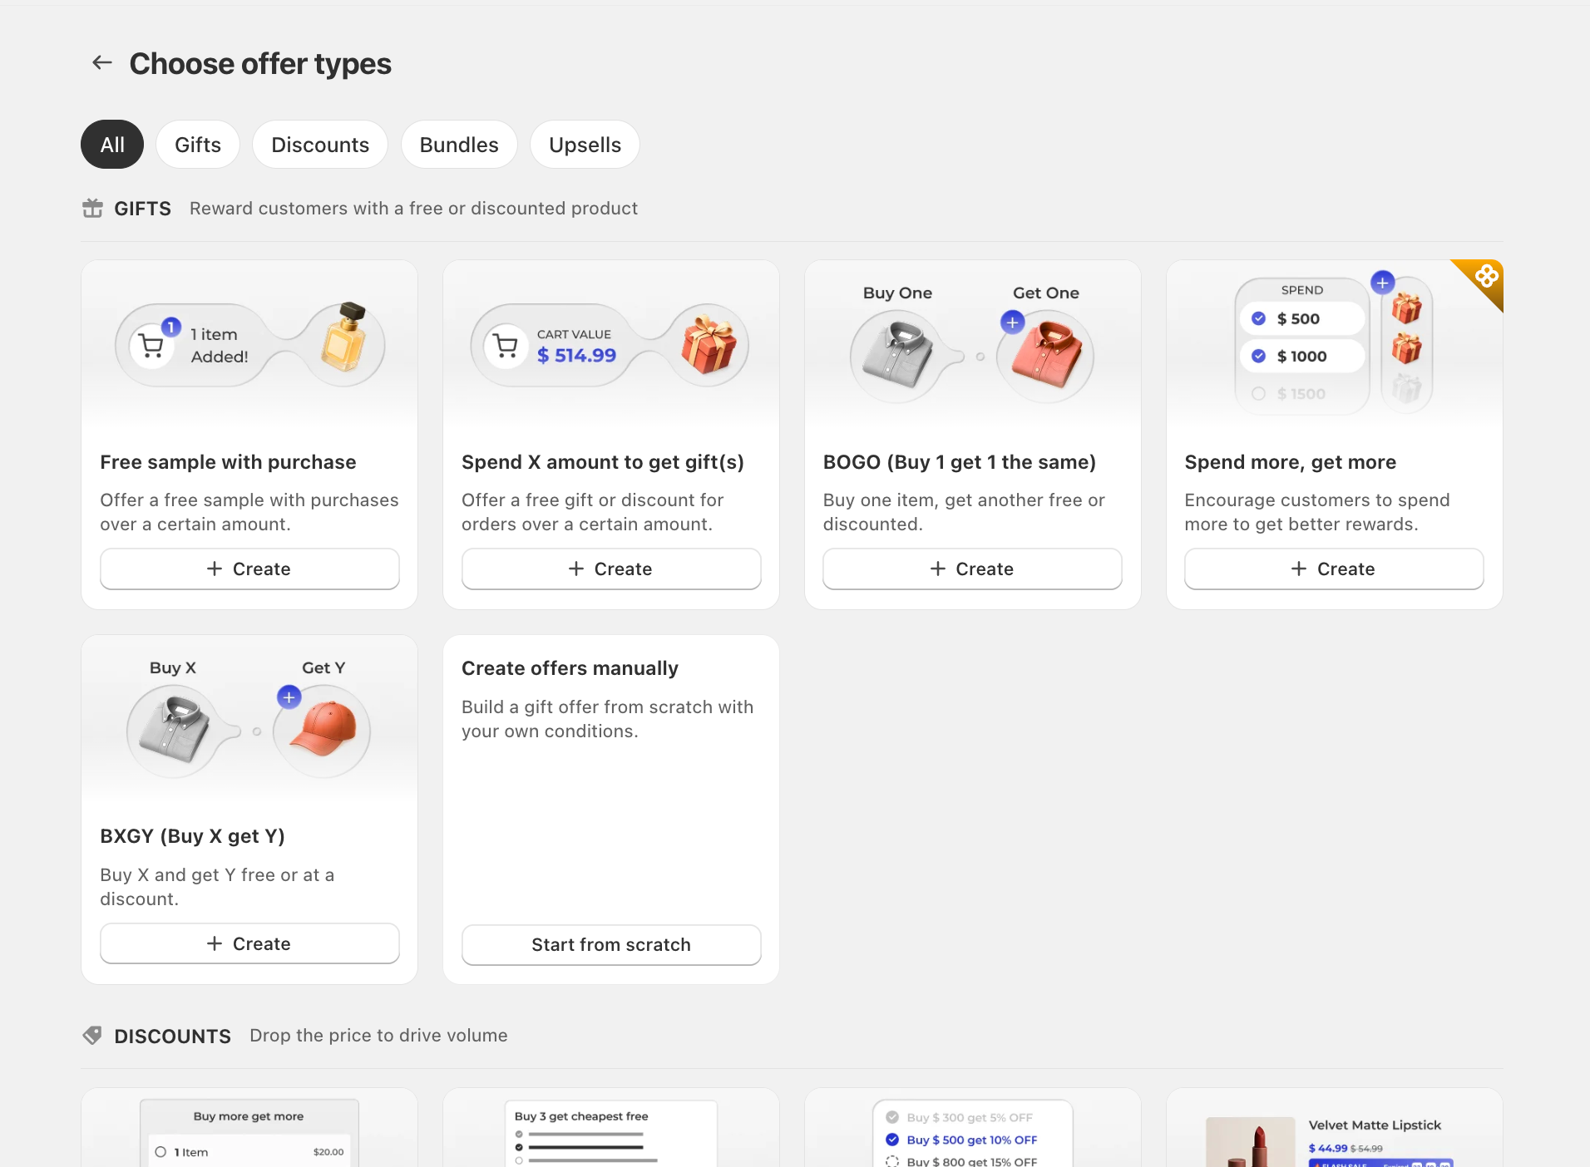The width and height of the screenshot is (1590, 1167).
Task: Create a BXGY Buy X get Y offer
Action: click(x=249, y=943)
